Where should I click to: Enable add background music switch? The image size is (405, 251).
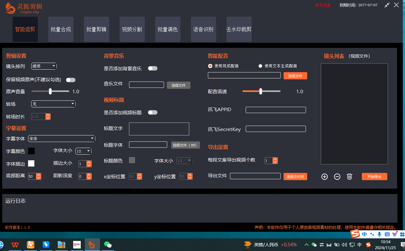(153, 68)
